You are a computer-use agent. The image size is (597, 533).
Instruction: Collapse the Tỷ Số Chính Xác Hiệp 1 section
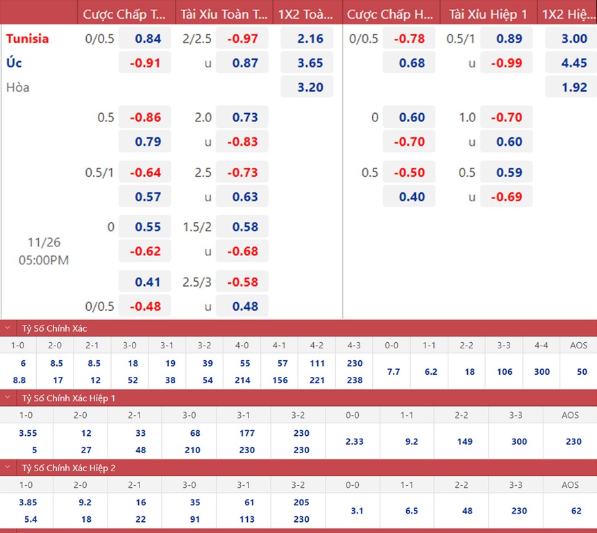(x=8, y=398)
